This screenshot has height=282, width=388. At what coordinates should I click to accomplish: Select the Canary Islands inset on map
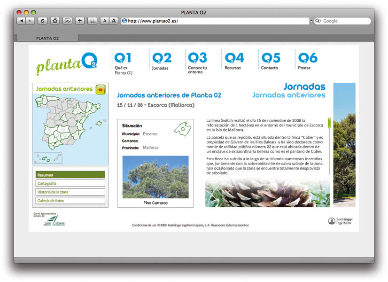(x=48, y=158)
